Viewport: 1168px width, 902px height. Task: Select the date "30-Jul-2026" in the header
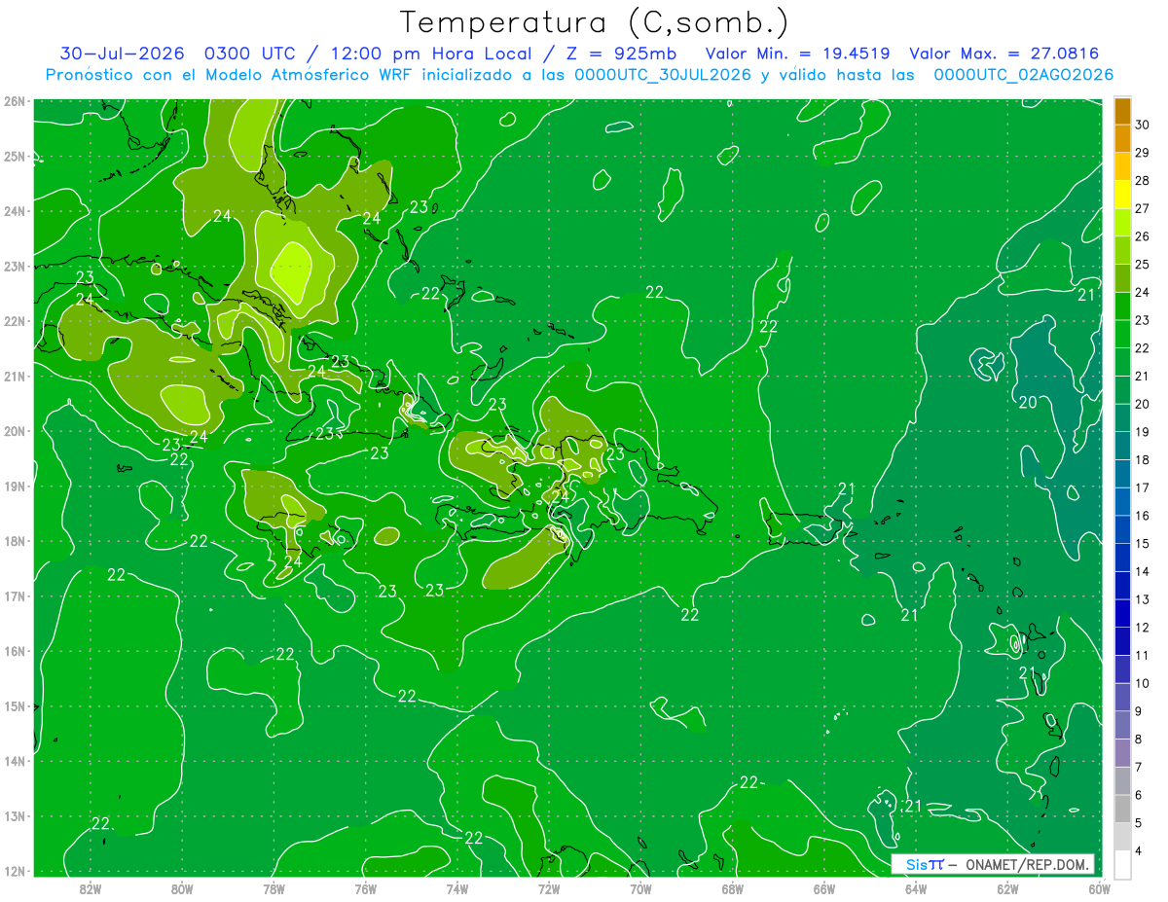[x=124, y=54]
